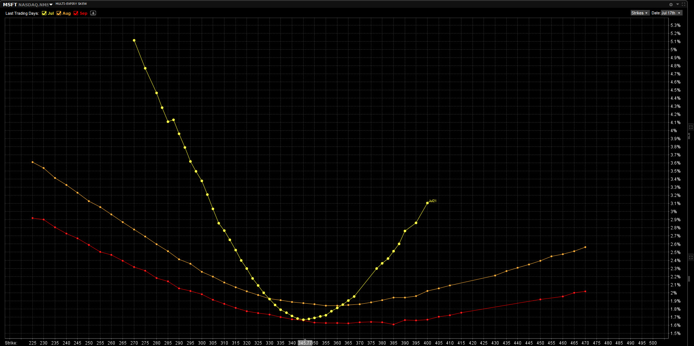
Task: Click strike 500 on the x-axis
Action: point(653,343)
